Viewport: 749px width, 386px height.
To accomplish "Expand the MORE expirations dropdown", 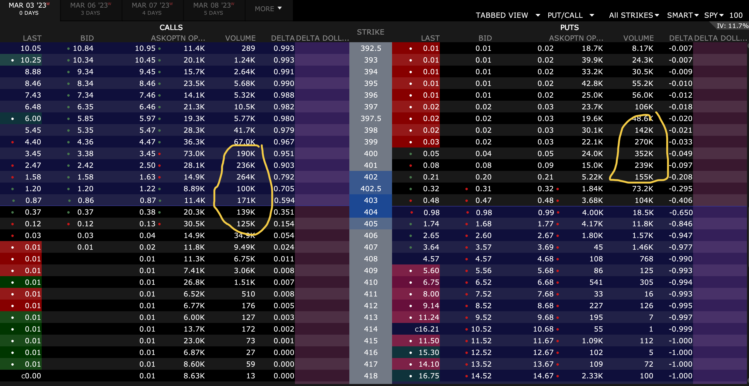I will click(268, 9).
